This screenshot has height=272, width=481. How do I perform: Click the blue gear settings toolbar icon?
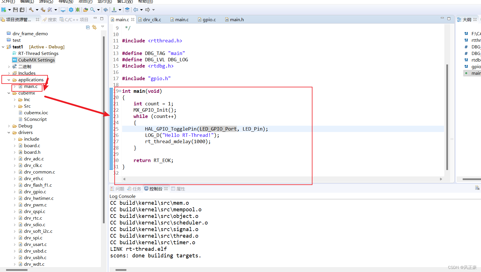(x=71, y=10)
